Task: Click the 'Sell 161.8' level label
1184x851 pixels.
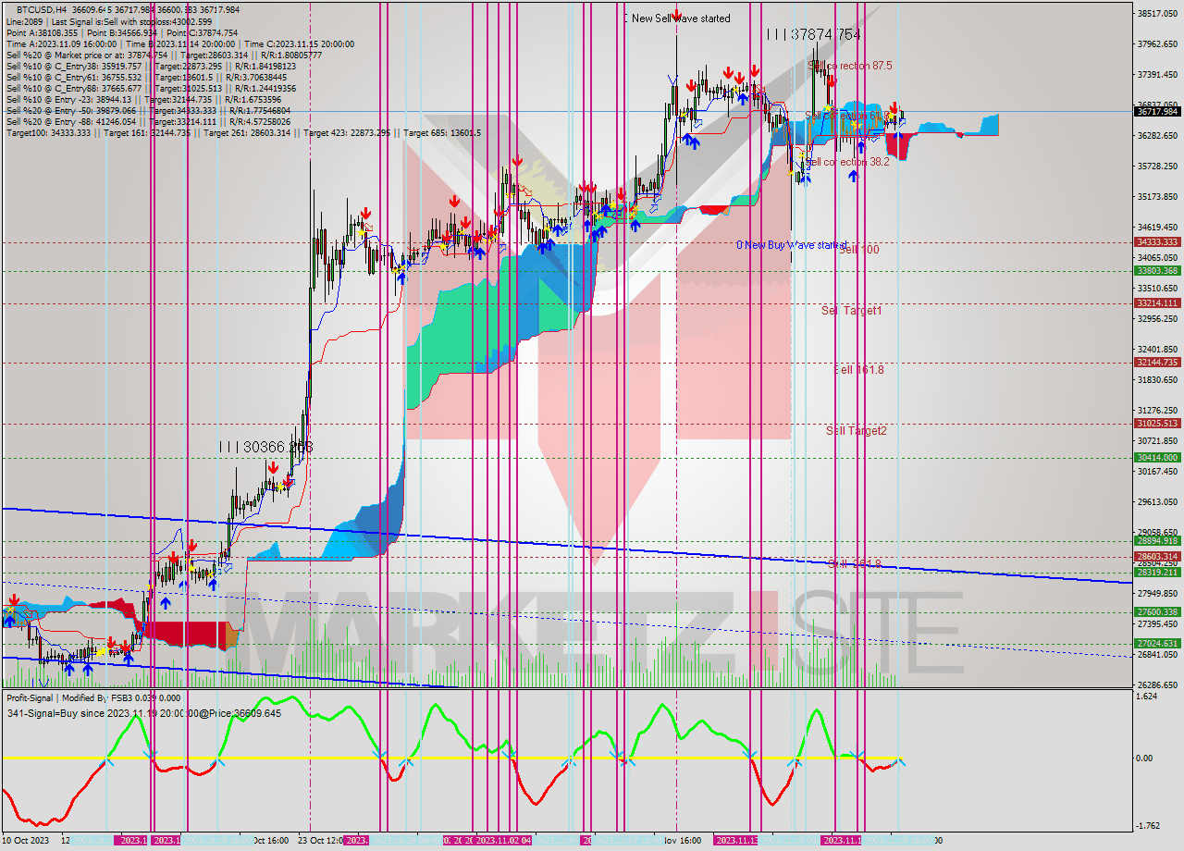Action: (x=859, y=370)
